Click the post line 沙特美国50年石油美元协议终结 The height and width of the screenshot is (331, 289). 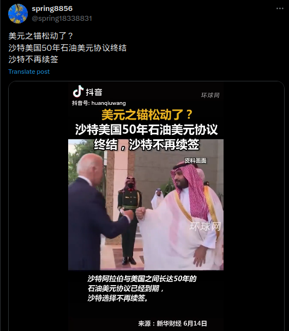[x=68, y=48]
